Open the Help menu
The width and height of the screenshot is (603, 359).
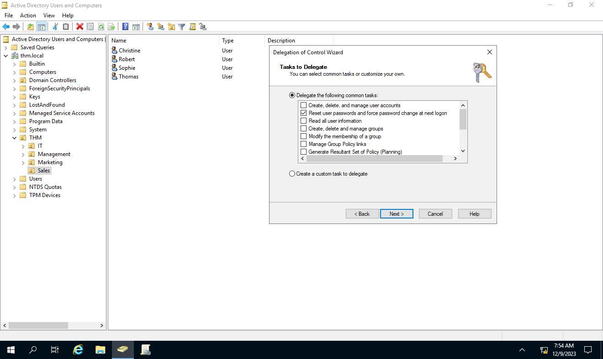(x=68, y=16)
